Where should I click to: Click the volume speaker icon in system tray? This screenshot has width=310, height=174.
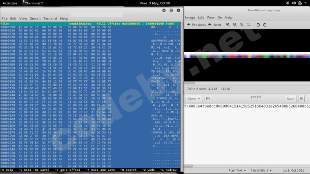coord(294,3)
